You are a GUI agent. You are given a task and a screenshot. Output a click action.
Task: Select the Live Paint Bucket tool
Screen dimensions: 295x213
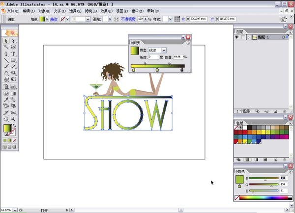click(x=6, y=106)
